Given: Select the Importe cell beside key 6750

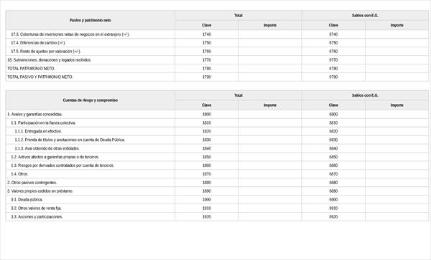Looking at the screenshot, I should point(397,43).
